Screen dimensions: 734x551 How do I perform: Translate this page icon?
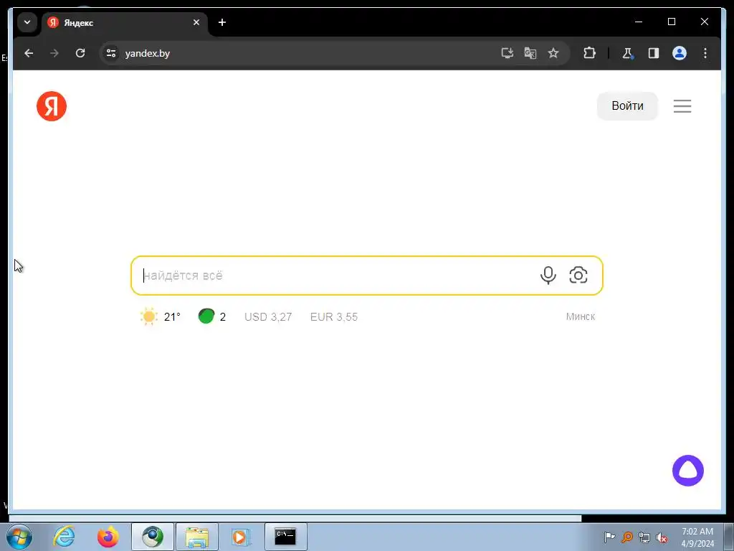point(530,53)
